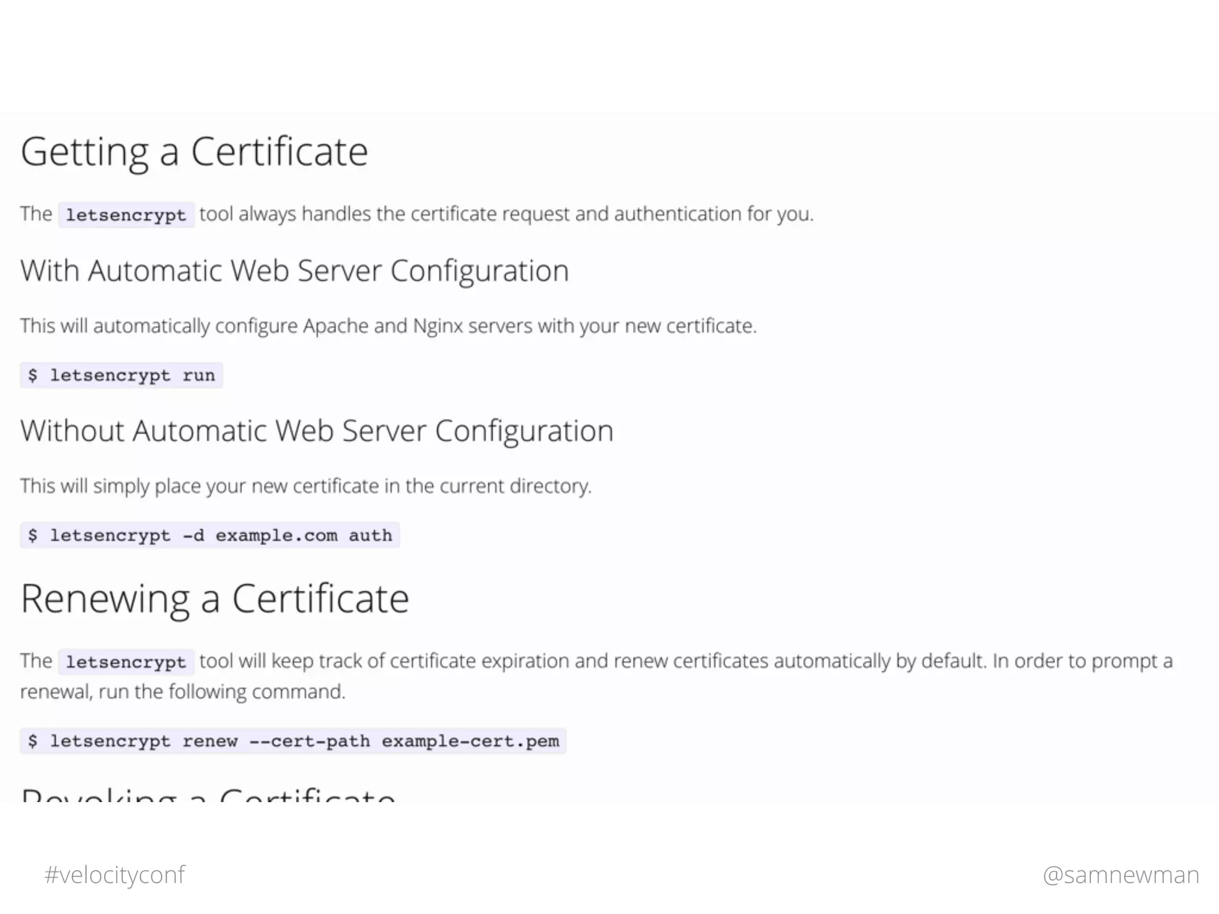Click 'With Automatic Web Server Configuration' heading
Viewport: 1219px width, 914px height.
point(295,271)
